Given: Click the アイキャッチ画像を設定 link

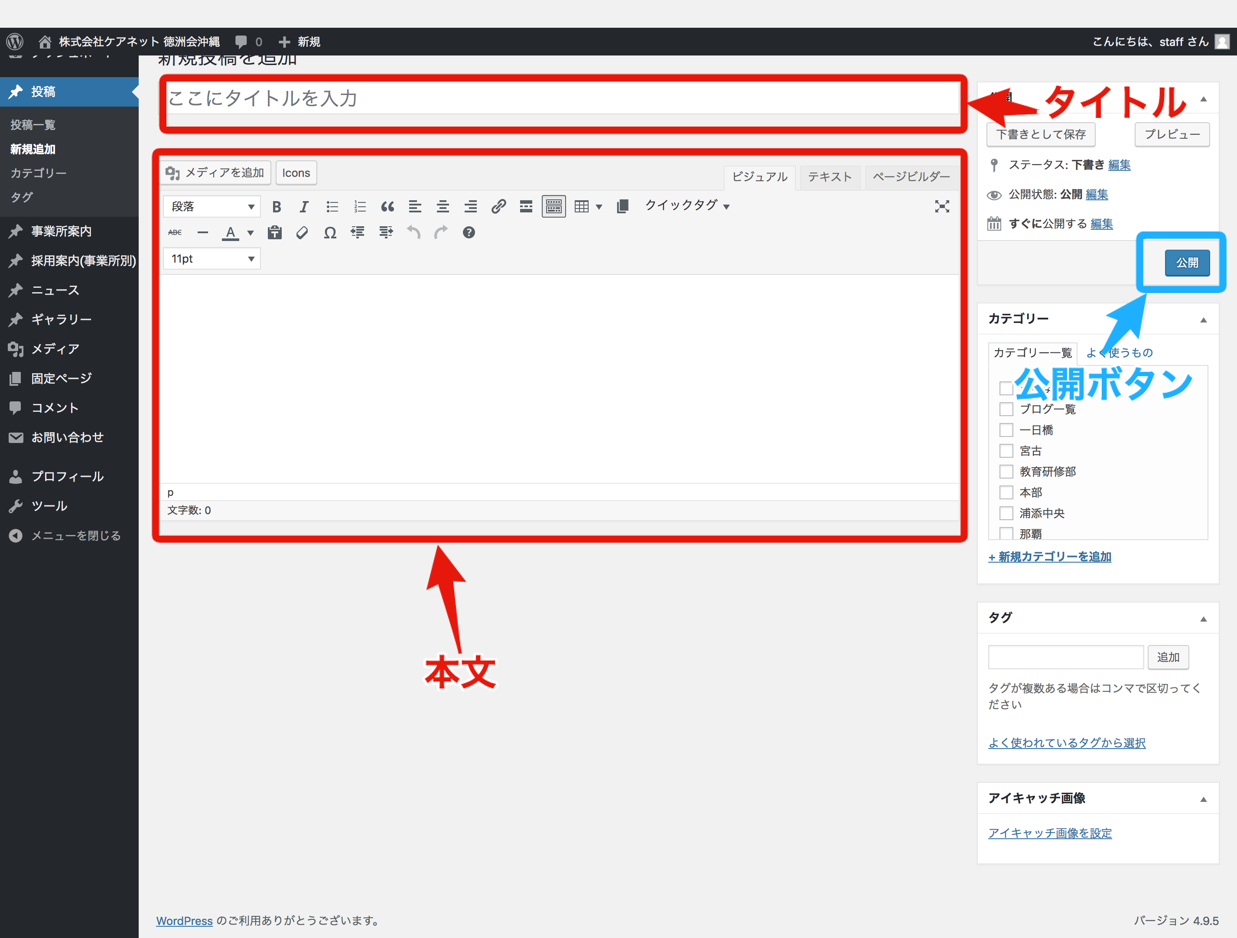Looking at the screenshot, I should (1050, 833).
